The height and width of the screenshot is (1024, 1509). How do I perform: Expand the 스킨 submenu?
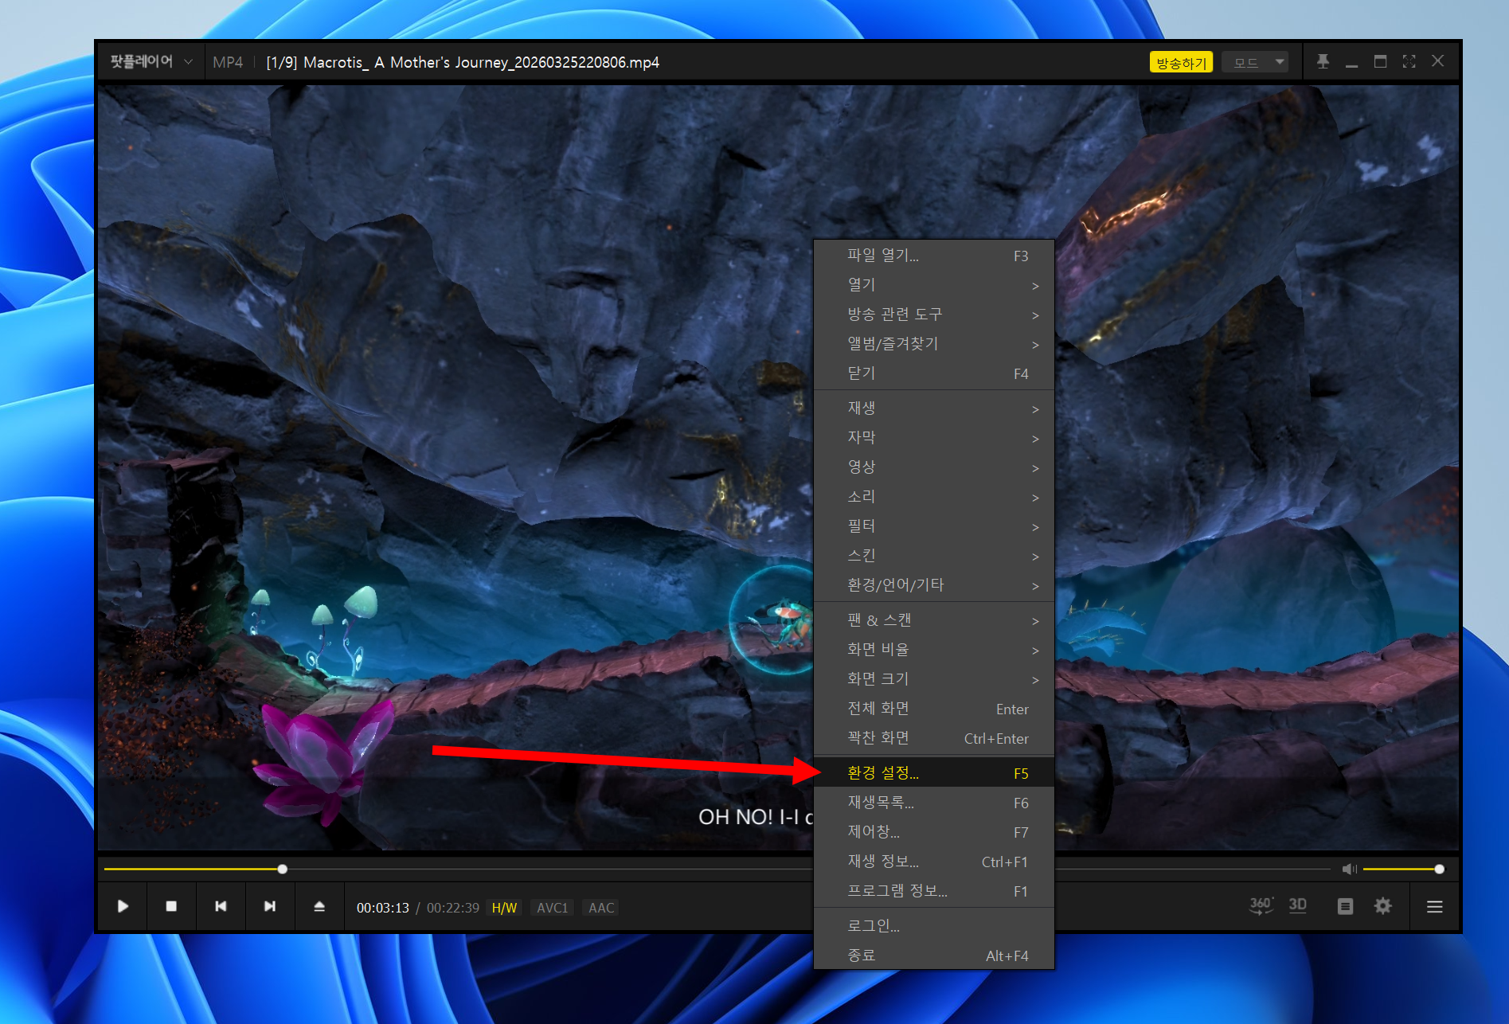934,556
